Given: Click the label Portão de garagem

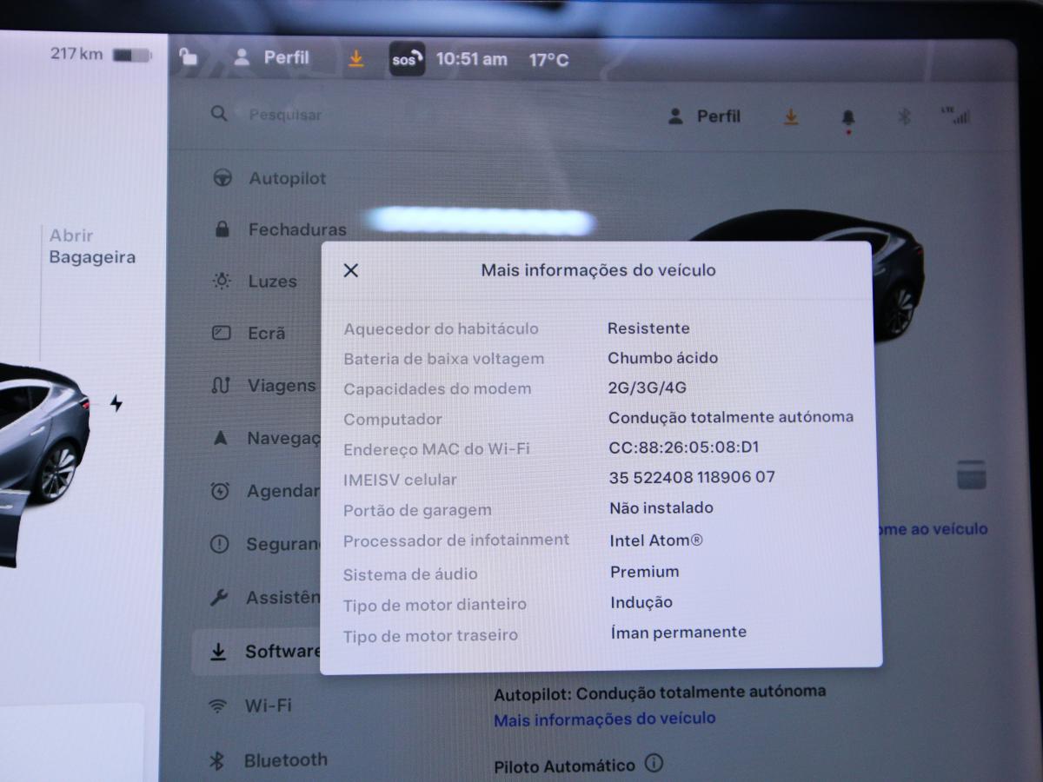Looking at the screenshot, I should click(x=417, y=510).
